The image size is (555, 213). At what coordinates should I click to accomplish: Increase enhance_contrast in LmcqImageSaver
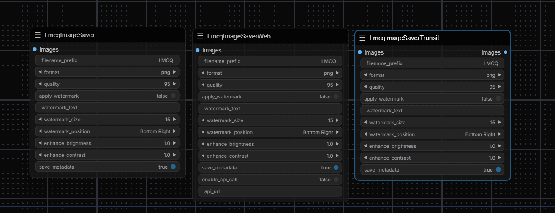(174, 155)
